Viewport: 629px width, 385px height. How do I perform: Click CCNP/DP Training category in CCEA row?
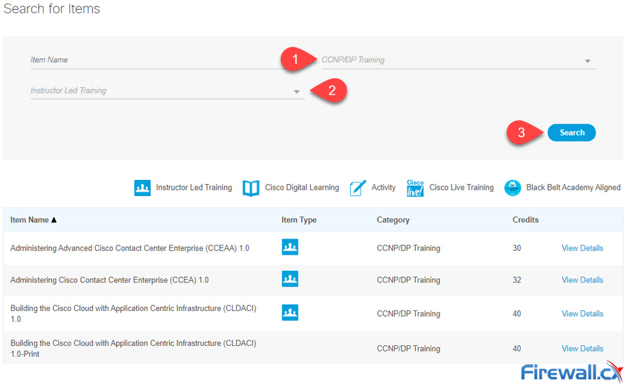408,280
